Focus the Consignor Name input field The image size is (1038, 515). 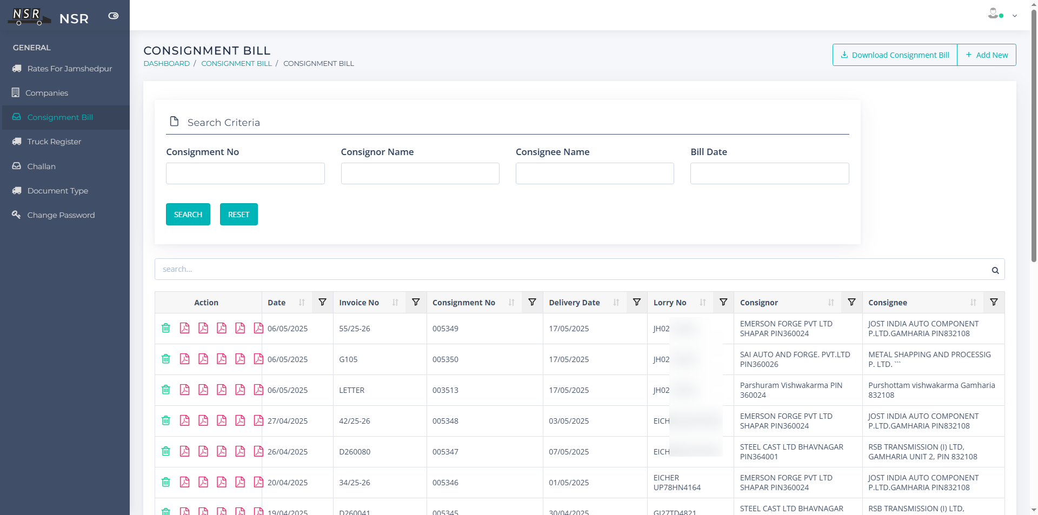pos(420,173)
